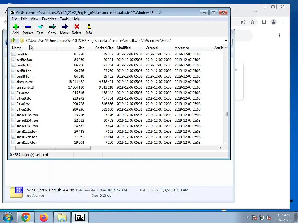Open the Help menu
Image resolution: width=298 pixels, height=223 pixels.
[76, 19]
